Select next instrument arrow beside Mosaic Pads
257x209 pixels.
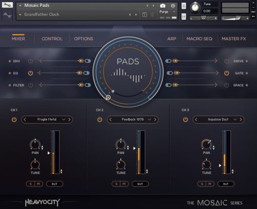coord(153,6)
